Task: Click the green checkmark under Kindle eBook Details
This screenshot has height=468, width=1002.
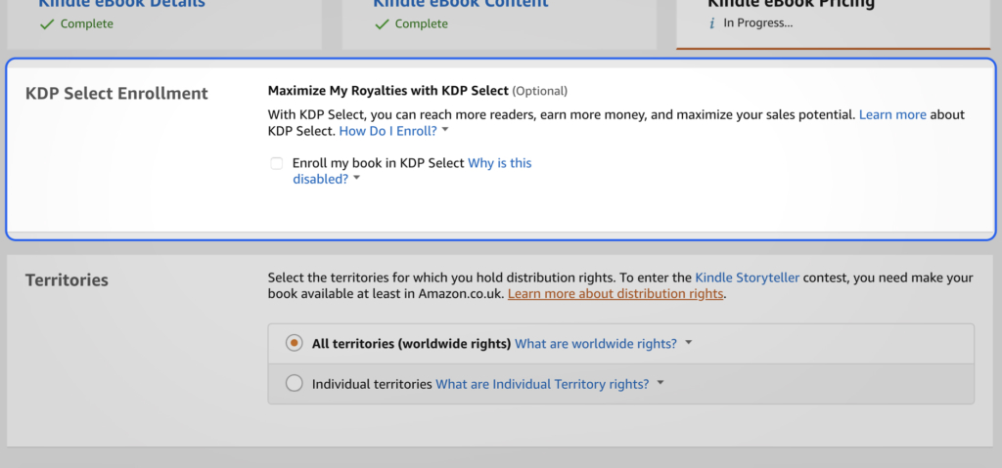Action: click(x=46, y=24)
